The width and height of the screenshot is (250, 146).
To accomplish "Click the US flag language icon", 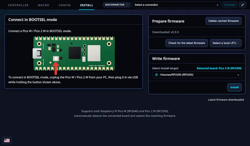I will [x=7, y=140].
